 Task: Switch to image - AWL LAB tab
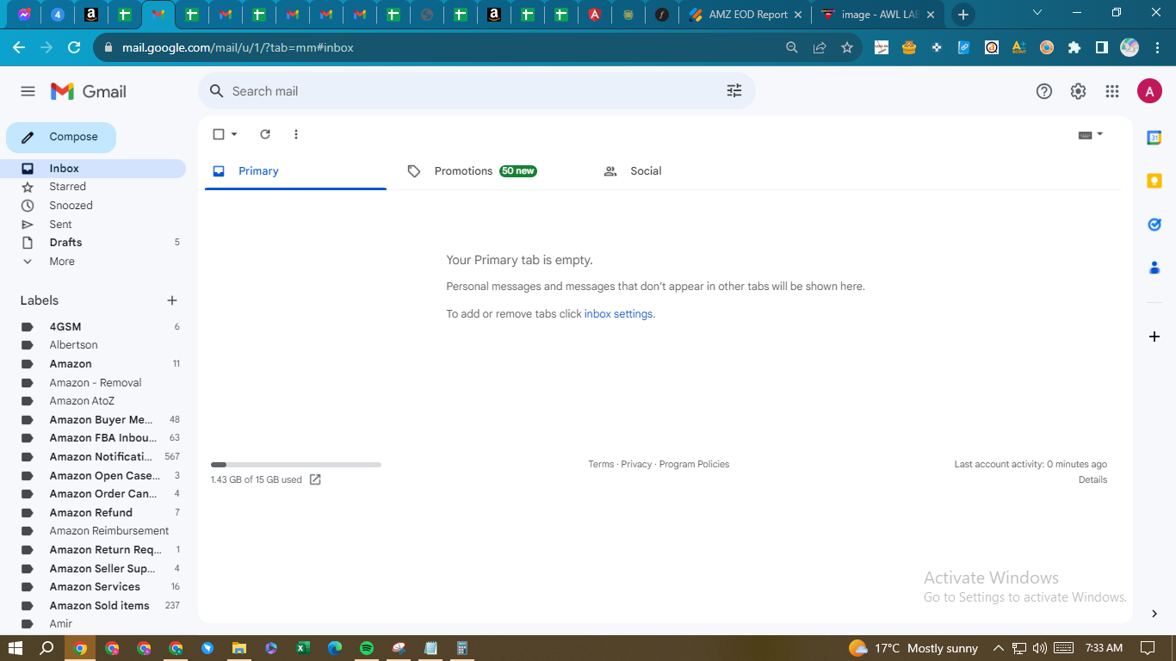click(x=878, y=15)
